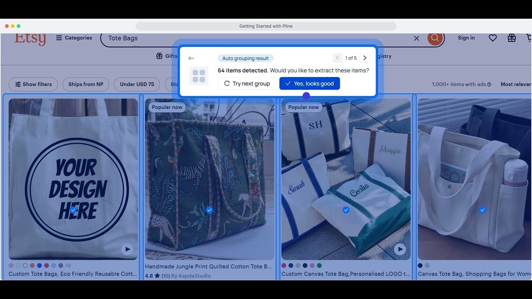Click the By KapdaStudio seller name
Image resolution: width=532 pixels, height=299 pixels.
(191, 276)
